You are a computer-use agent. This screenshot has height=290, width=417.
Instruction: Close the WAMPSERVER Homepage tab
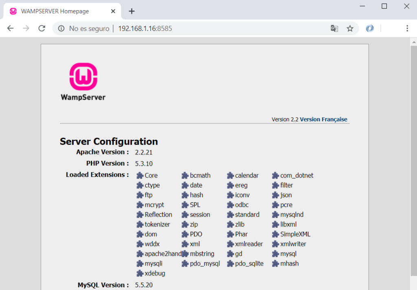[x=113, y=11]
